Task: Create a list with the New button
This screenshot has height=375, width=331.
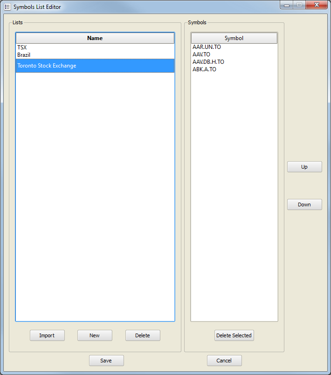Action: click(95, 335)
